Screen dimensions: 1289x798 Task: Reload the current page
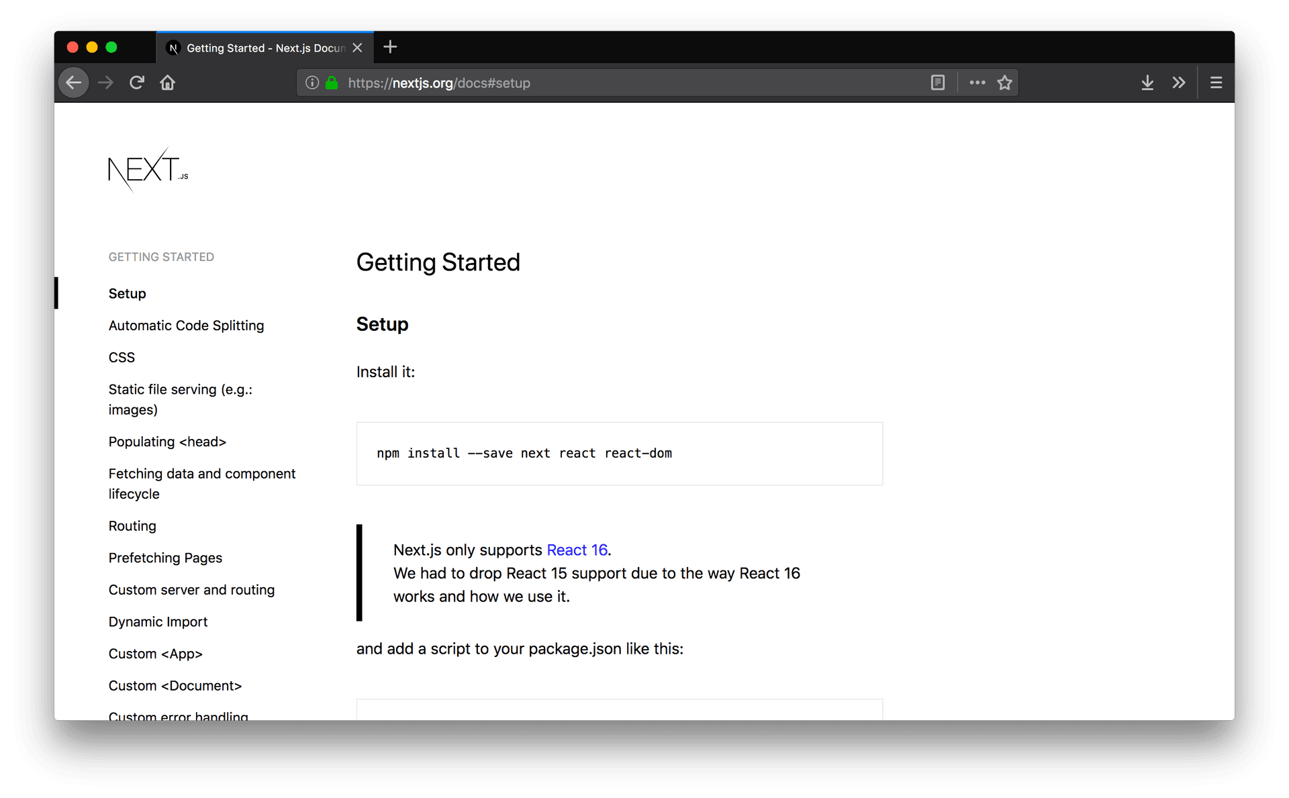pyautogui.click(x=137, y=82)
